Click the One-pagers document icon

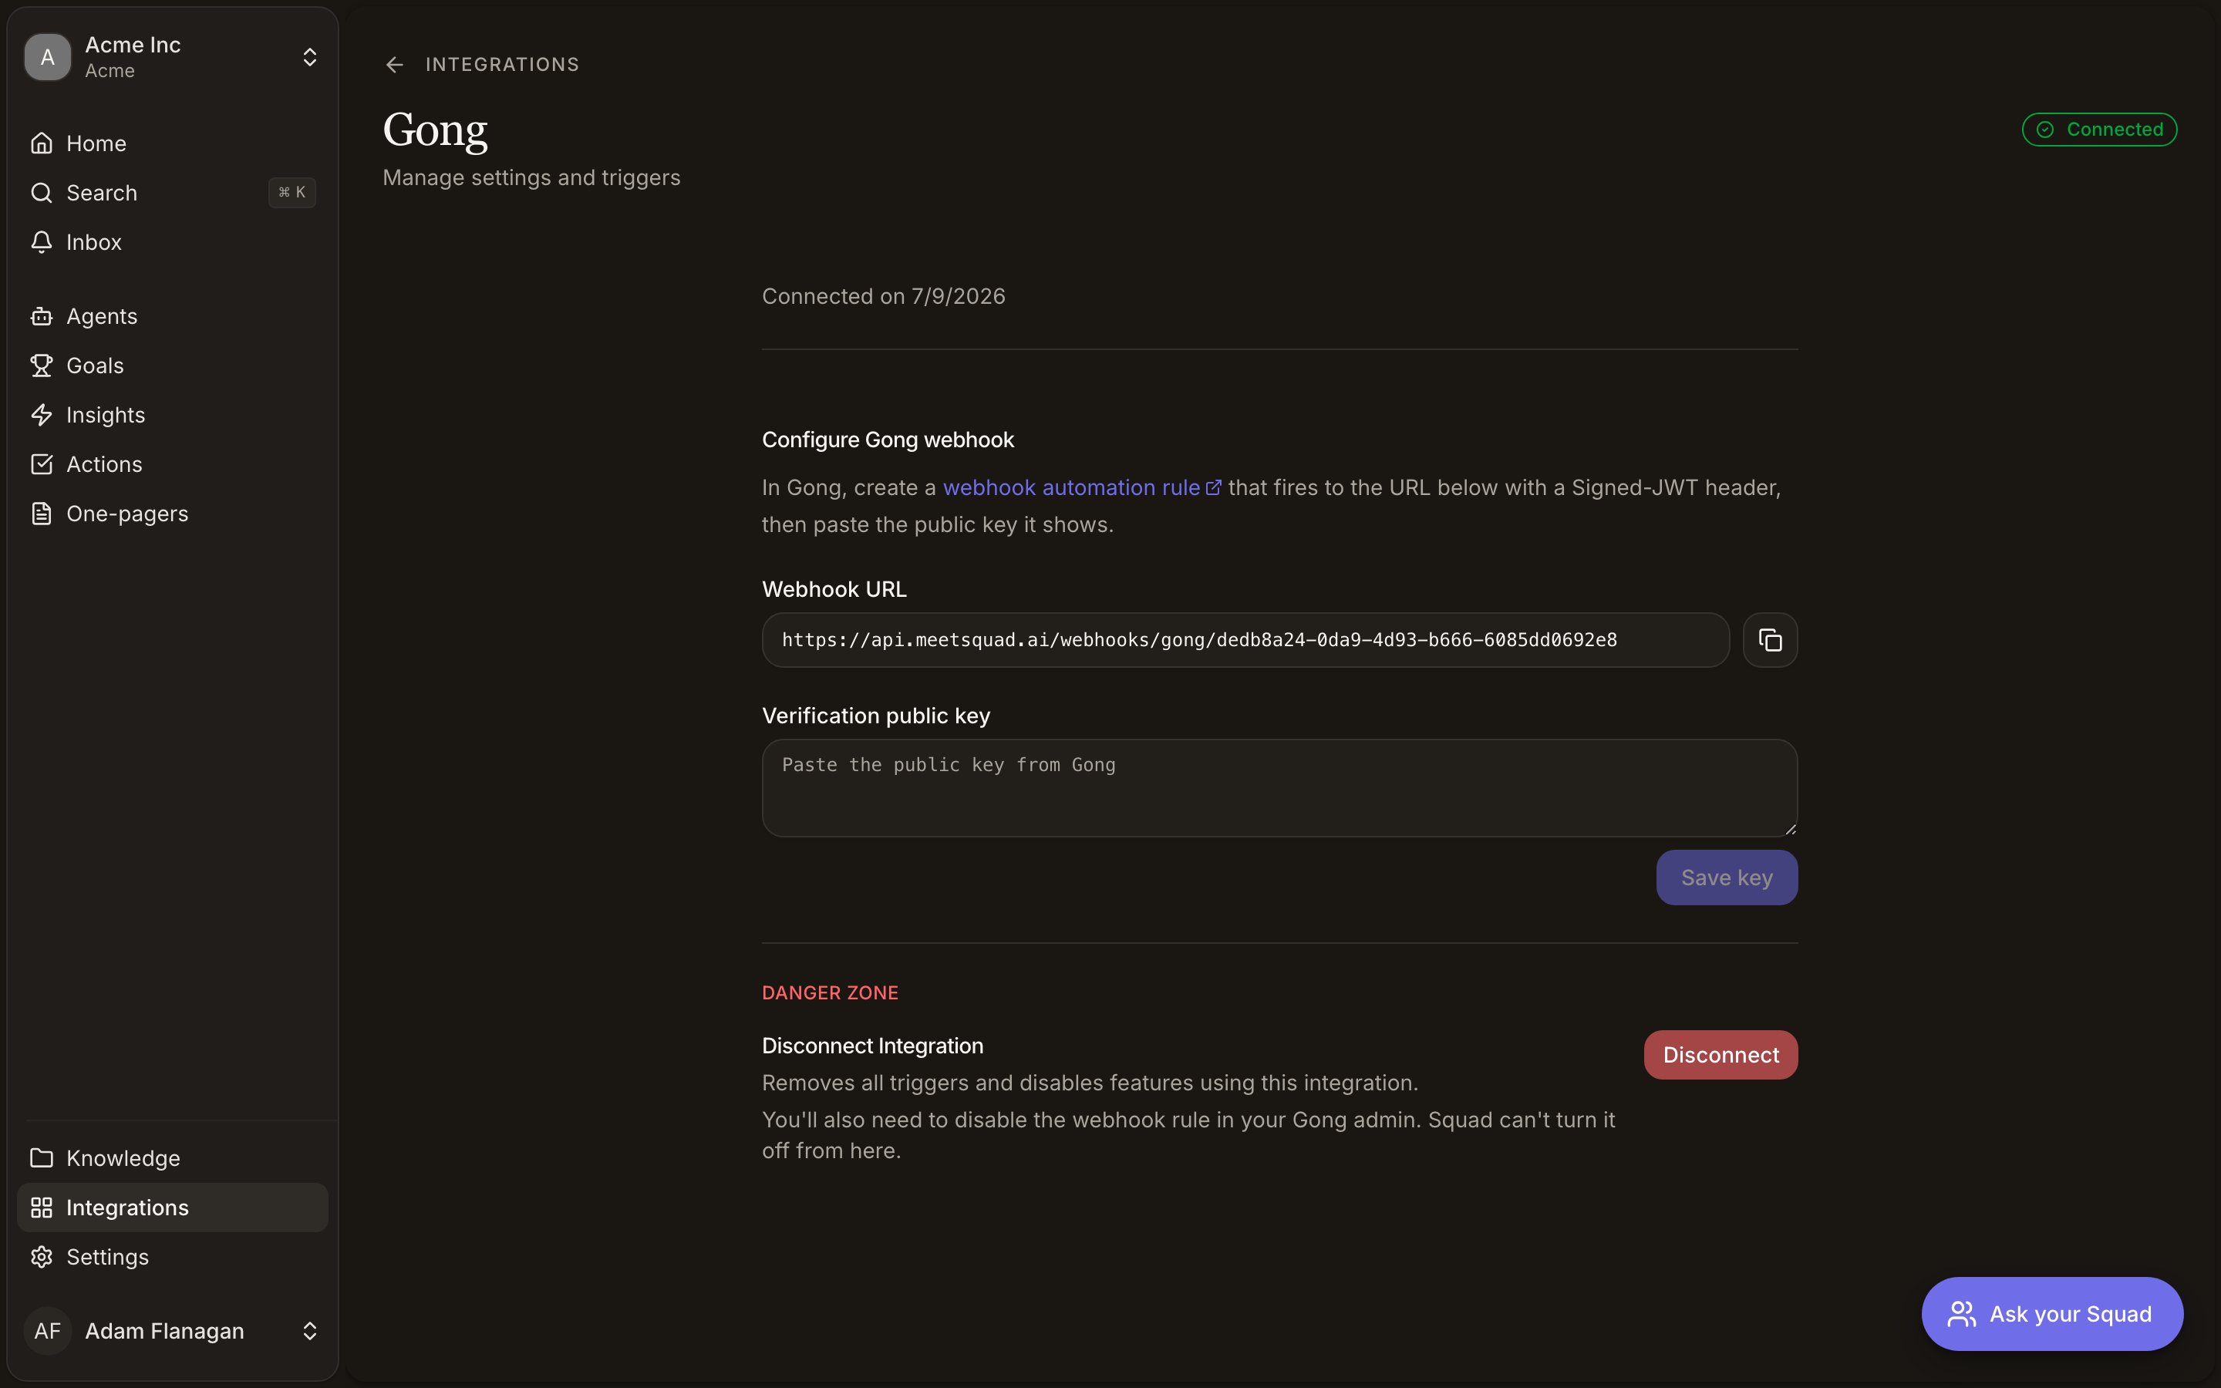coord(42,514)
